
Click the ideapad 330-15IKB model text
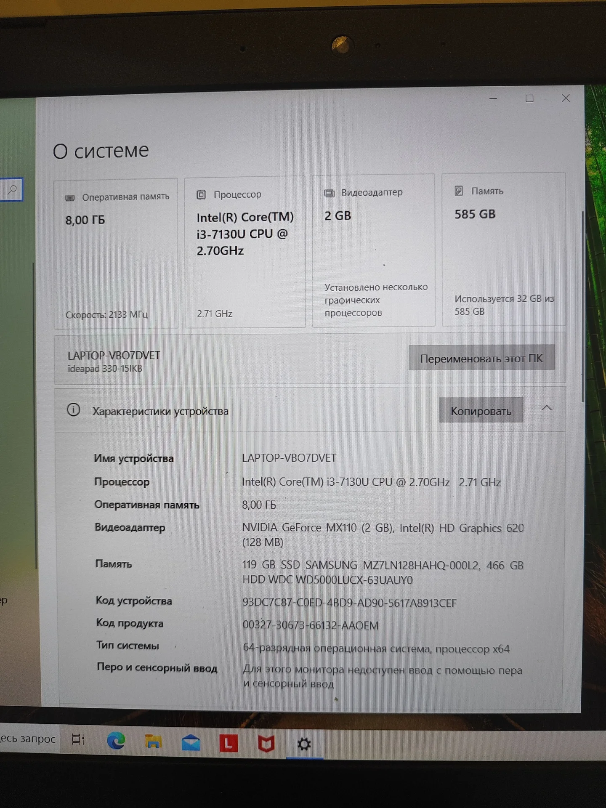coord(105,369)
